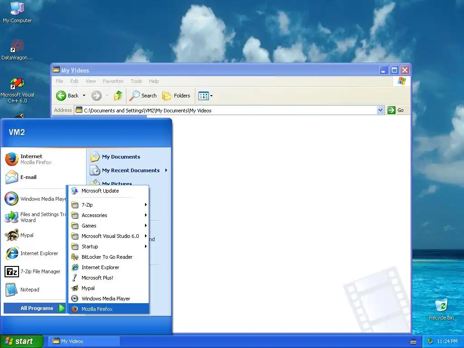Launch Windows Media Player from the All Programs list
The image size is (464, 348).
coord(109,299)
